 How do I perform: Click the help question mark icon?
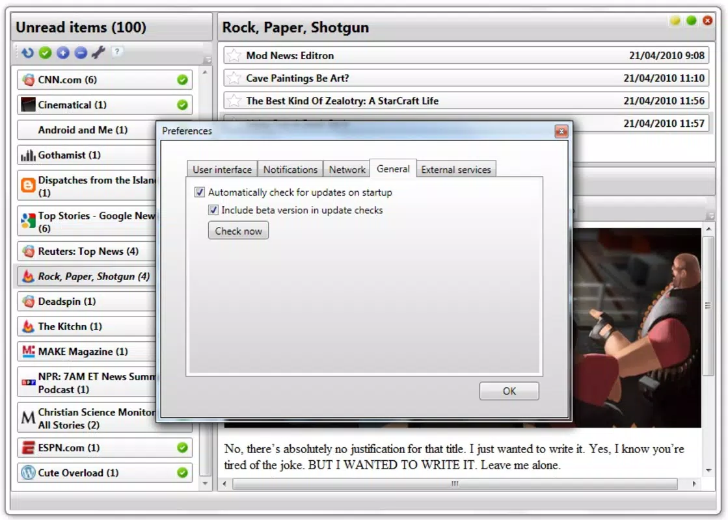(x=117, y=52)
